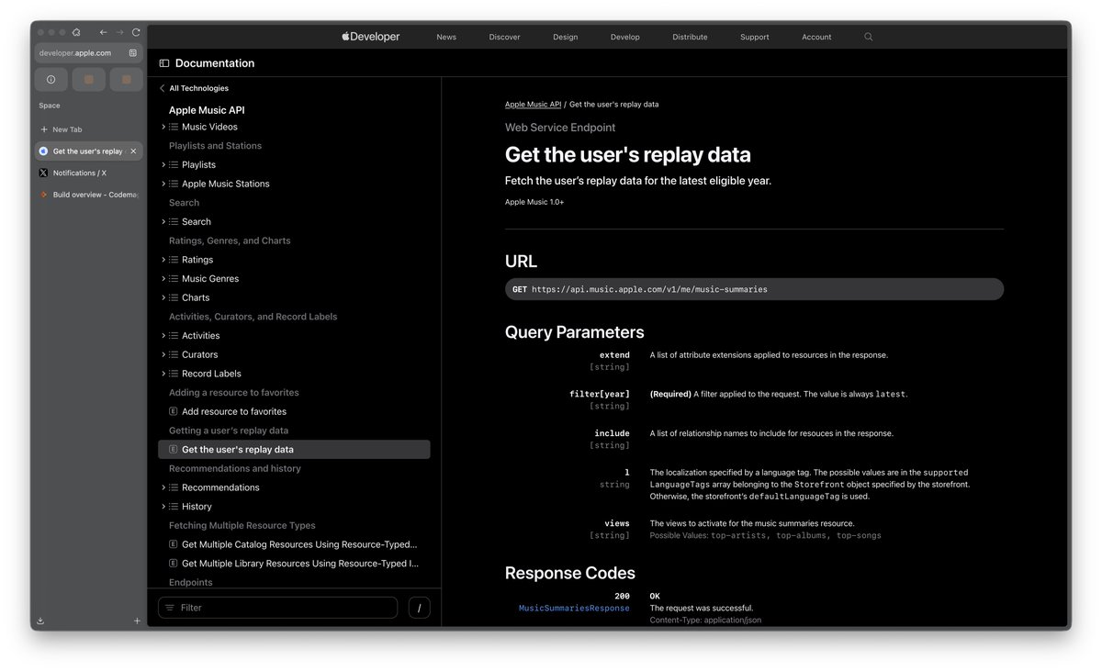The width and height of the screenshot is (1102, 671).
Task: Open 'Add resource to favorites' endpoint
Action: point(234,411)
